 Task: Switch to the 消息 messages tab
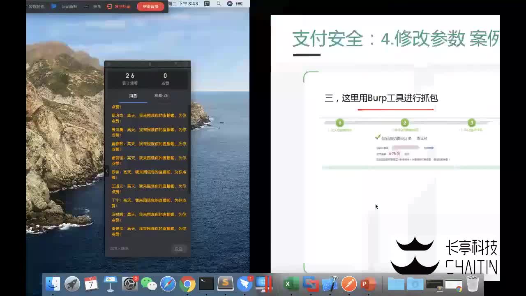[133, 96]
